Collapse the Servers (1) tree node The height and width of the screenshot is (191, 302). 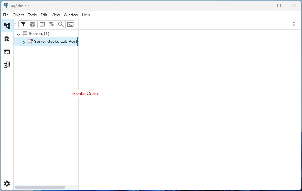[18, 34]
